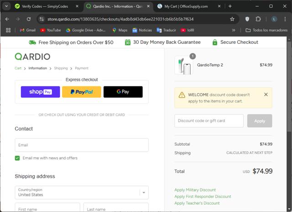Click the CALCULATED AT NEXT STEP text
The height and width of the screenshot is (212, 292).
click(x=250, y=153)
